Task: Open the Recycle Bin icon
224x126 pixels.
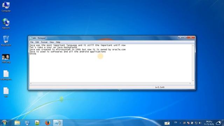Action: [6, 41]
